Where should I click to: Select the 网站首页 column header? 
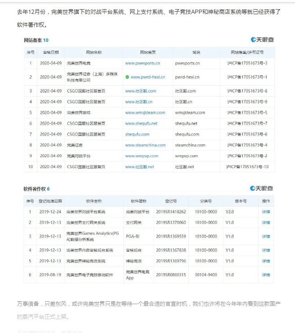click(x=148, y=52)
